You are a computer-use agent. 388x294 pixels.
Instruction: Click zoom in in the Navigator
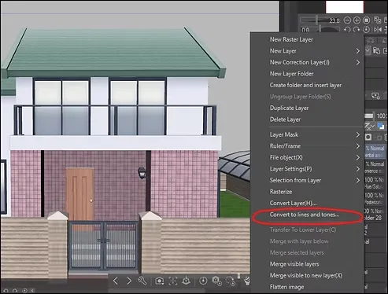coord(357,20)
